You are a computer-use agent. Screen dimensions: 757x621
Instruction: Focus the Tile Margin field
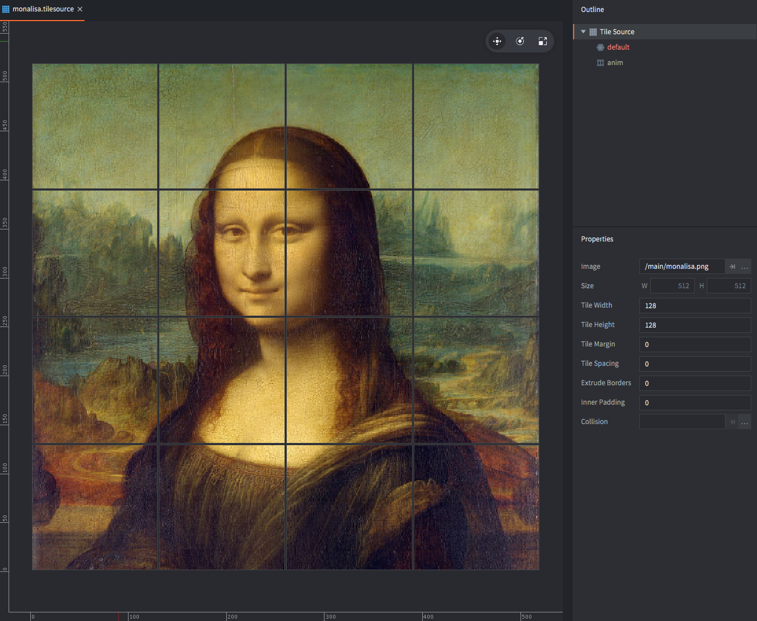pyautogui.click(x=695, y=344)
